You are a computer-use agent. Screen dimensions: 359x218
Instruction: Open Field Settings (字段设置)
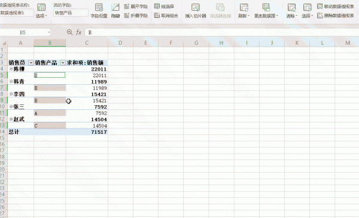click(99, 11)
